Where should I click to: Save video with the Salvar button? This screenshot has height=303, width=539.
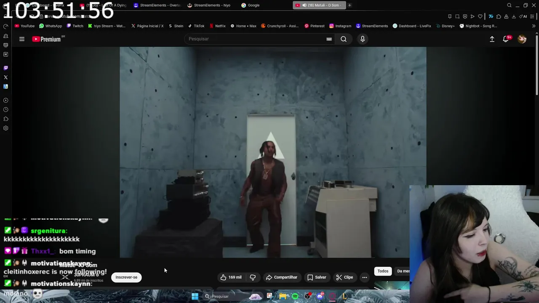[317, 277]
